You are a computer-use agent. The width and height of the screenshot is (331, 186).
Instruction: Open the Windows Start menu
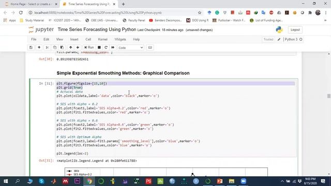click(x=6, y=181)
